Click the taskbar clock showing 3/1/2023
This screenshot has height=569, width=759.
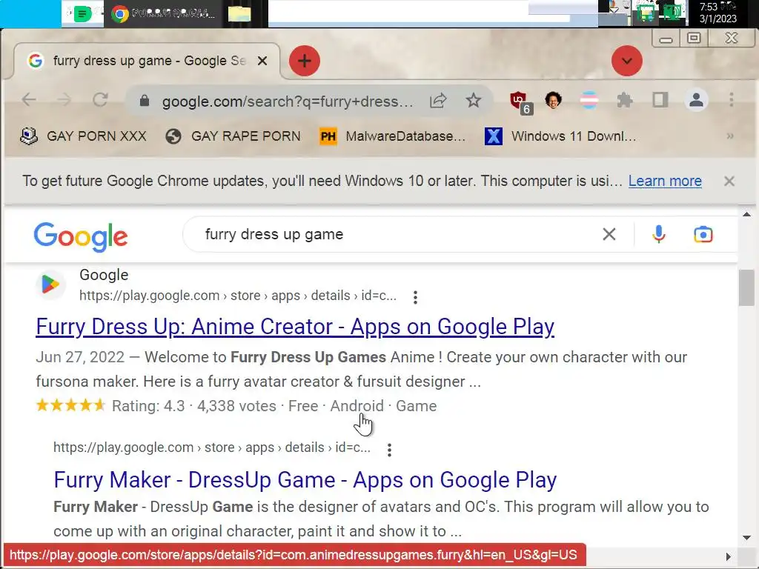pyautogui.click(x=718, y=13)
